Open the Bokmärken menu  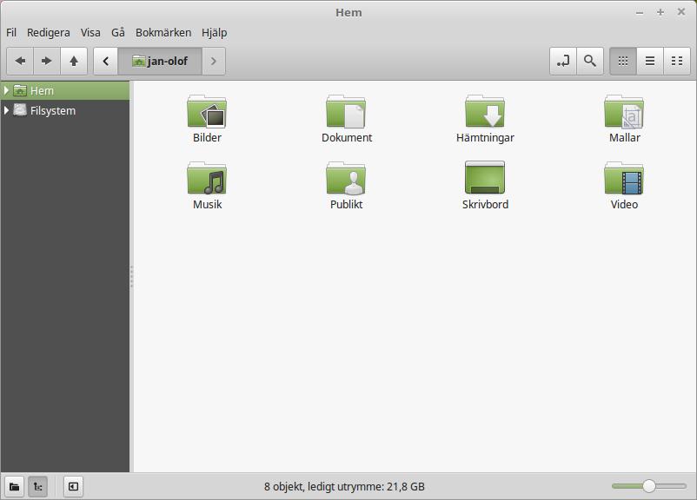163,33
